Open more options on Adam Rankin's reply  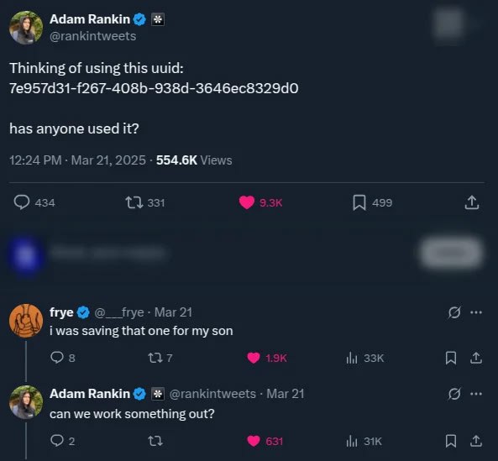476,394
